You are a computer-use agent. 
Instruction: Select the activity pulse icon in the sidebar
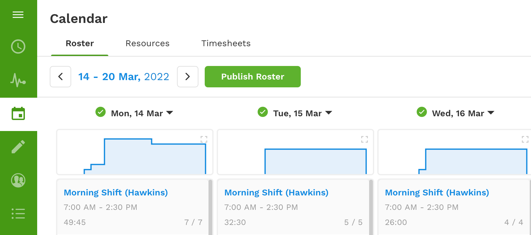18,80
